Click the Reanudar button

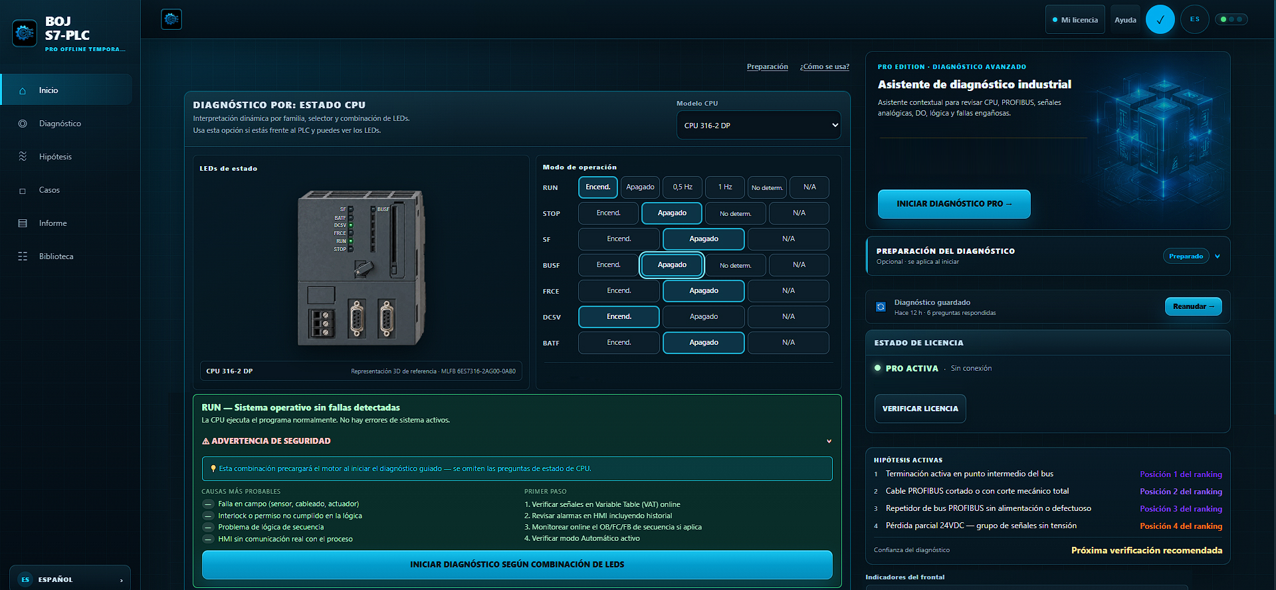coord(1193,306)
